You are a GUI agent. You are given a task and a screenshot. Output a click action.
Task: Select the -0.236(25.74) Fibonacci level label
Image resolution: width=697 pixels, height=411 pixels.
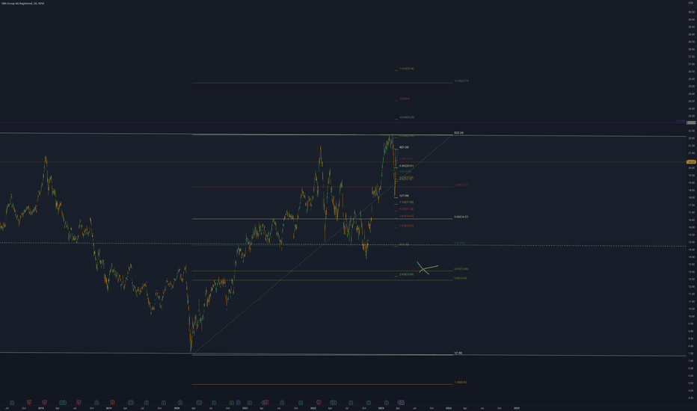[x=461, y=81]
